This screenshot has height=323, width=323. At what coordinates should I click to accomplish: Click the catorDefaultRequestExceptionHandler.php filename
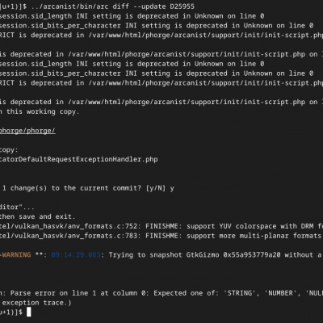click(x=79, y=159)
